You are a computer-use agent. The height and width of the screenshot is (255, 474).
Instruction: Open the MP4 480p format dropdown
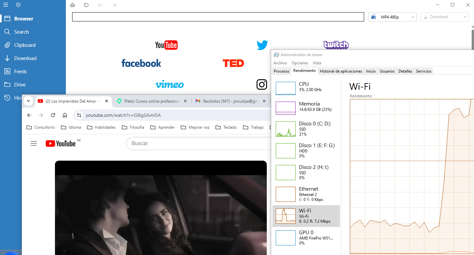tap(392, 17)
